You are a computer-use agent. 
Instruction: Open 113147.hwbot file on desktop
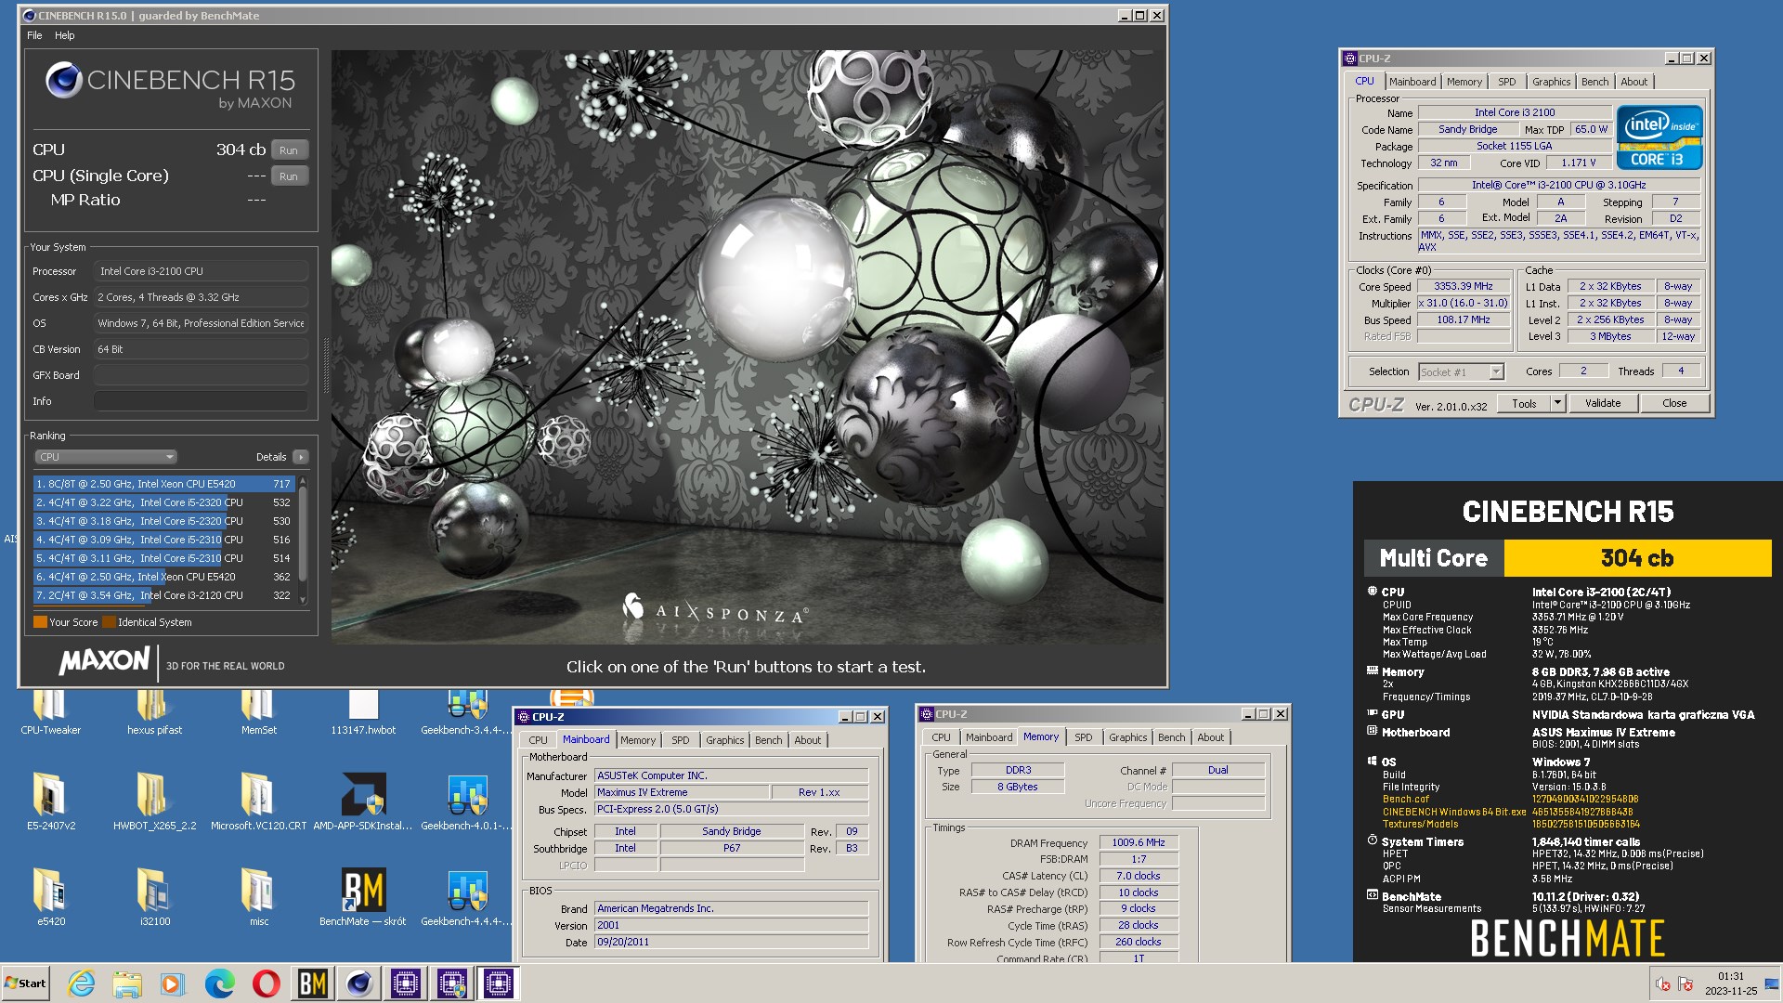pos(363,711)
